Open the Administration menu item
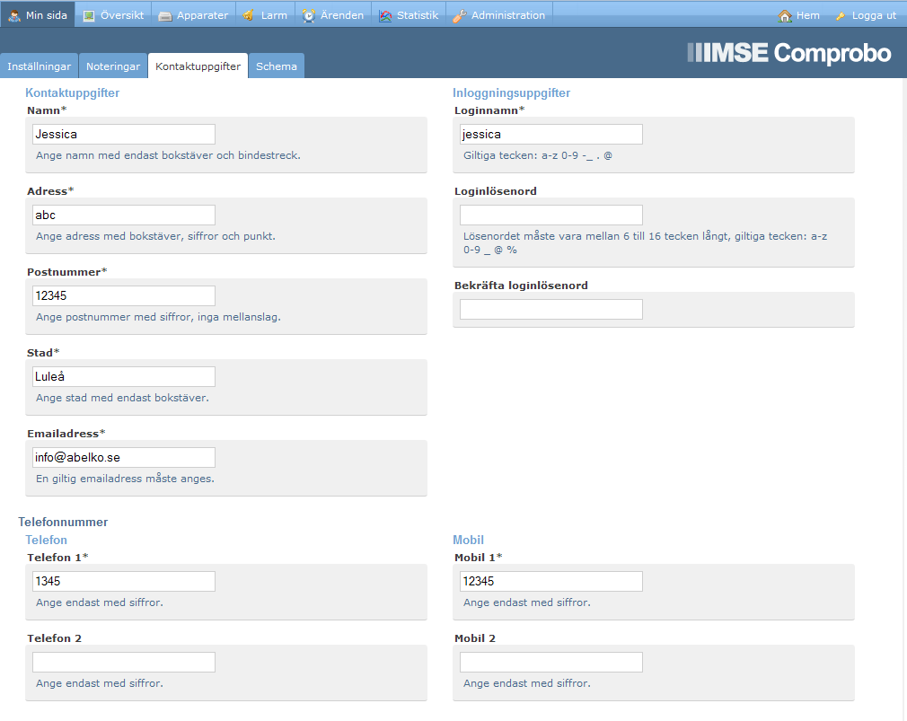 click(499, 15)
